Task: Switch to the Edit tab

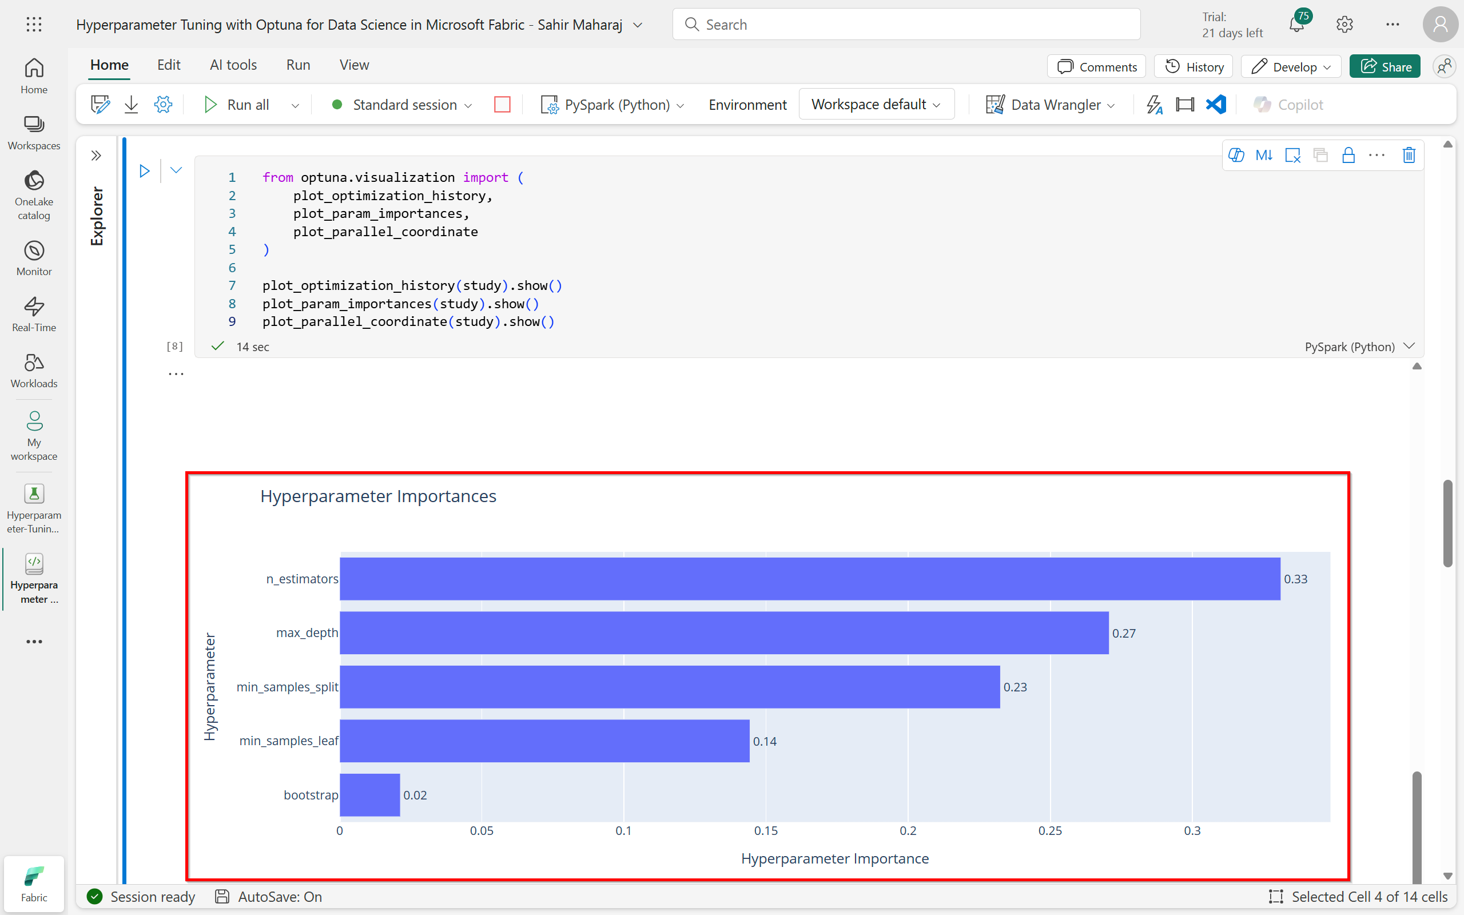Action: pyautogui.click(x=169, y=65)
